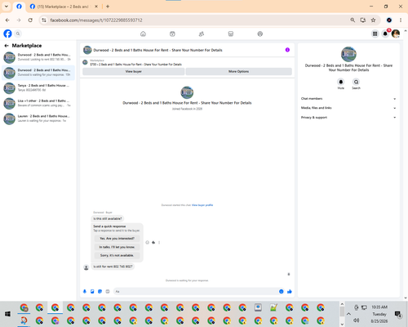
Task: Bookmark this page with star icon
Action: point(373,20)
